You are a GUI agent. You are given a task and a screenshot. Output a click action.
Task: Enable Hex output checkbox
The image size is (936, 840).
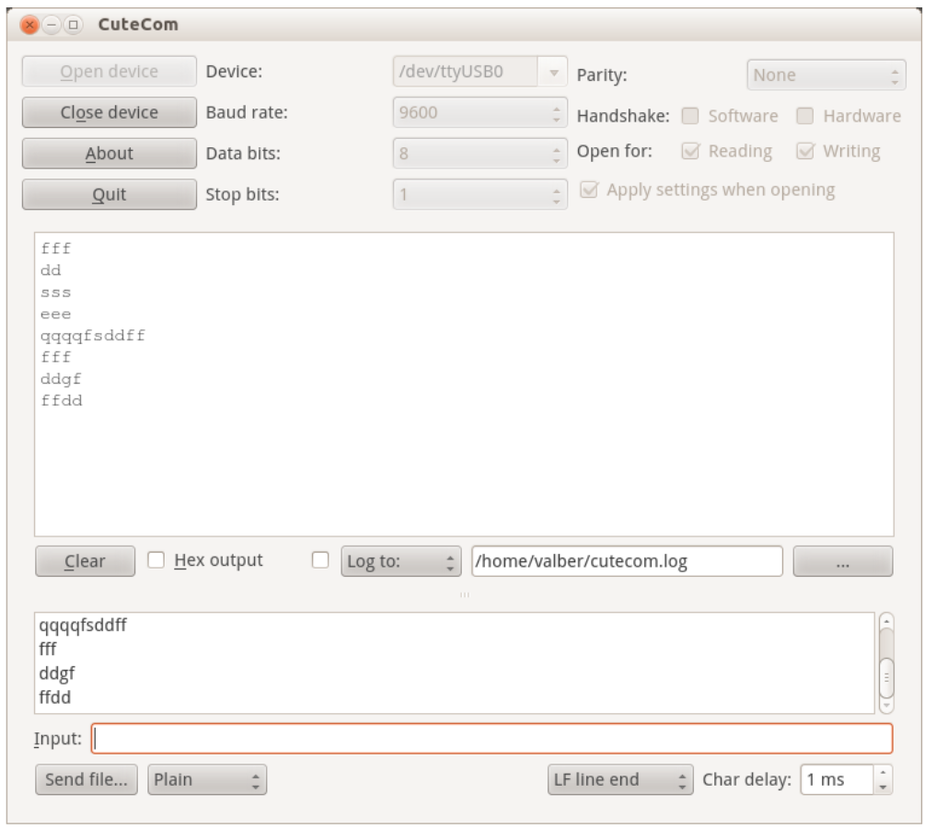pyautogui.click(x=157, y=560)
